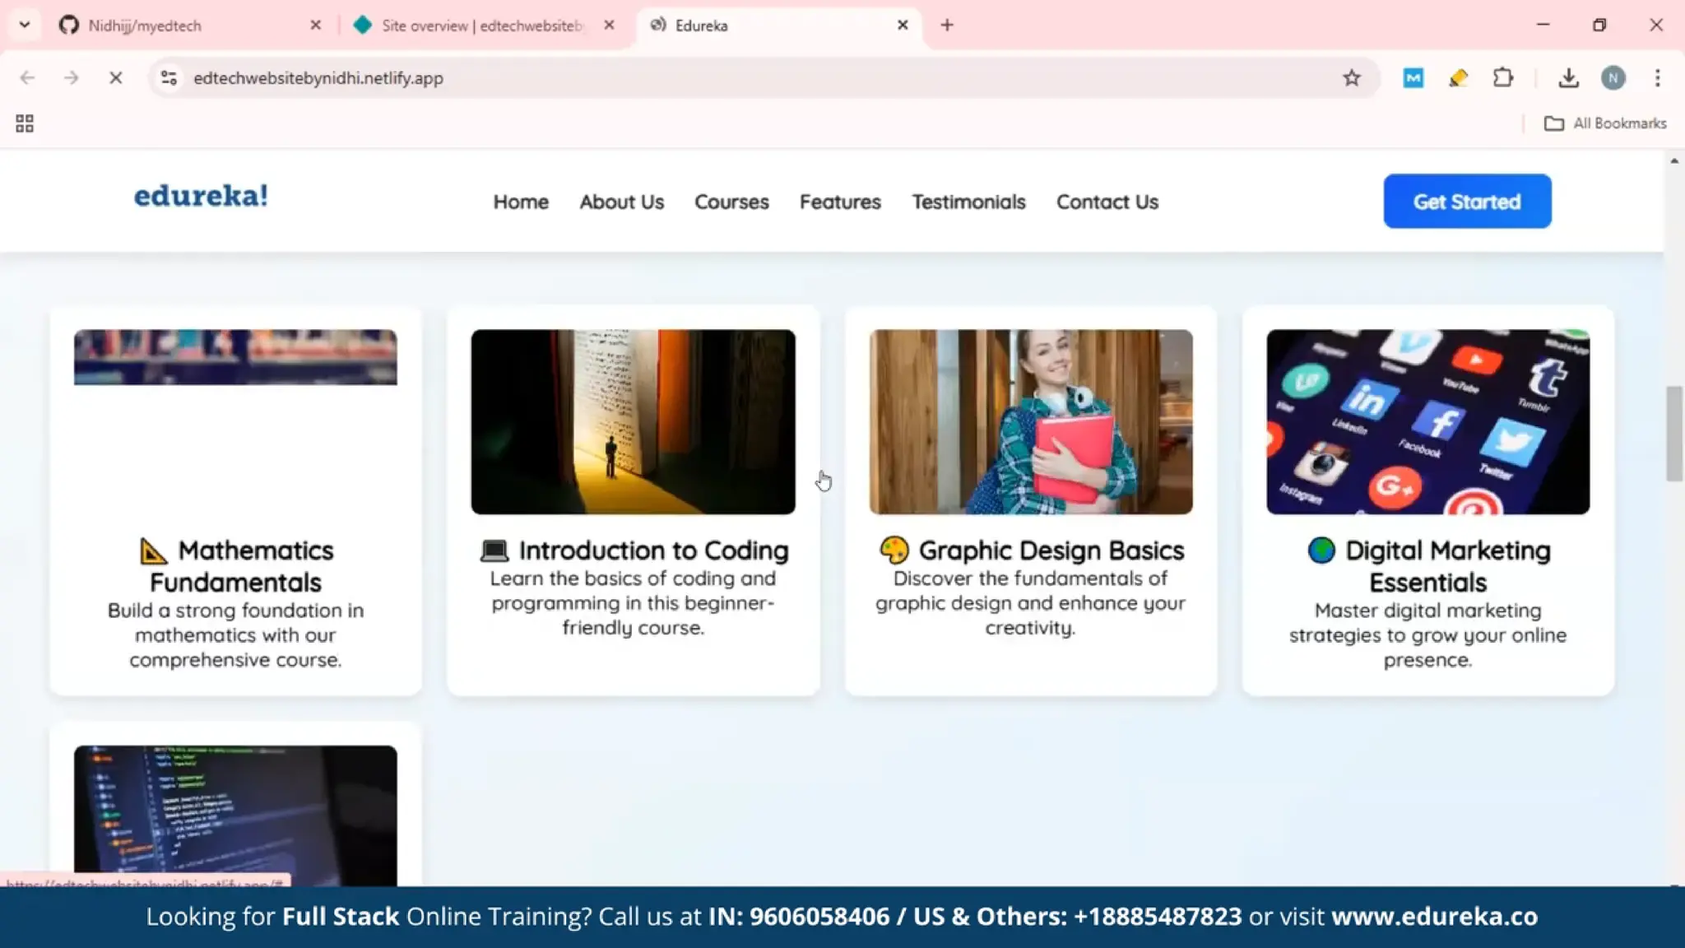1685x948 pixels.
Task: Click the Digital Marketing Essentials title
Action: (x=1429, y=566)
